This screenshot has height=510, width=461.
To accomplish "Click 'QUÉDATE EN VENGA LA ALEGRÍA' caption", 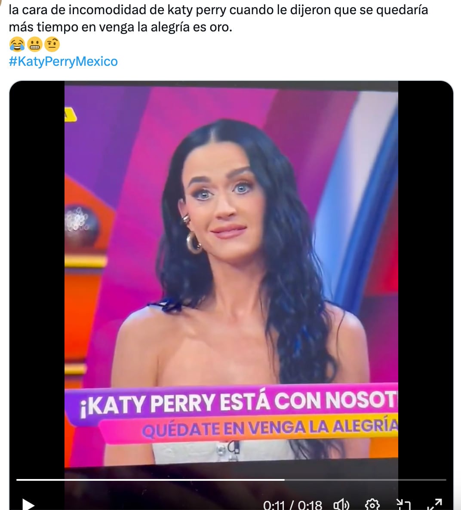I will 270,428.
